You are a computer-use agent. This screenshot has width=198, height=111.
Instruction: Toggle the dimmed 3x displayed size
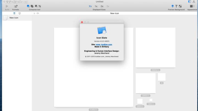coord(108,6)
